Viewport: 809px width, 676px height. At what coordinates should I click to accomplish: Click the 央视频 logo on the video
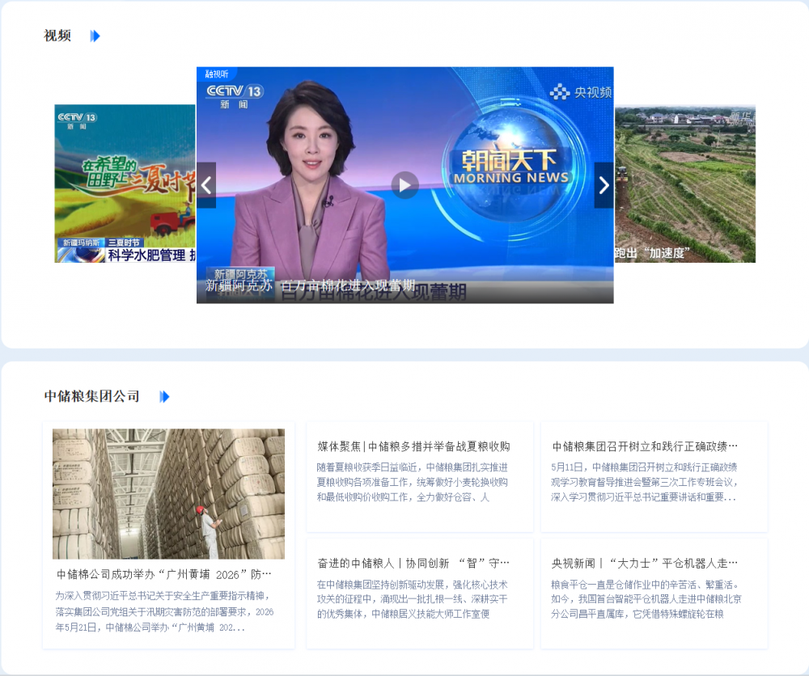[x=580, y=92]
